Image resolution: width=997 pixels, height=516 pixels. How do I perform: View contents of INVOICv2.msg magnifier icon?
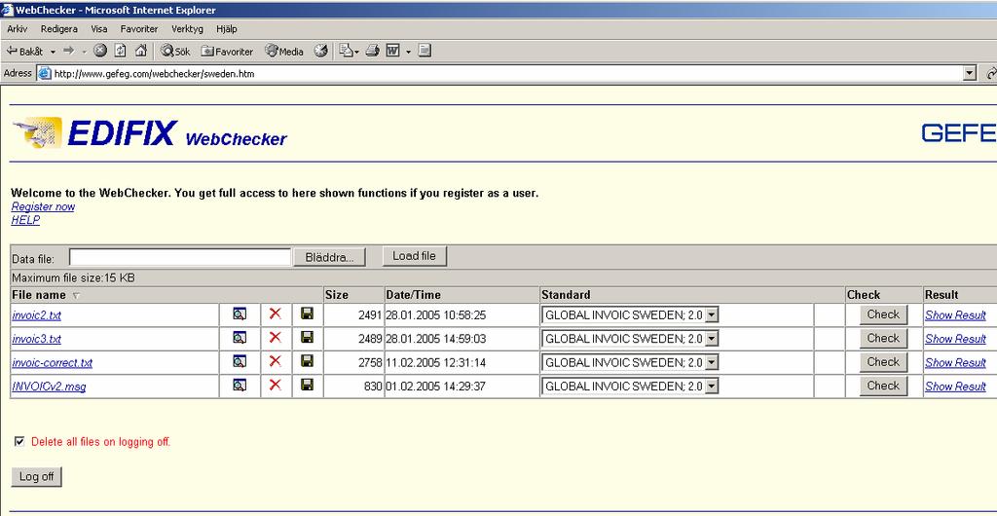pyautogui.click(x=240, y=386)
